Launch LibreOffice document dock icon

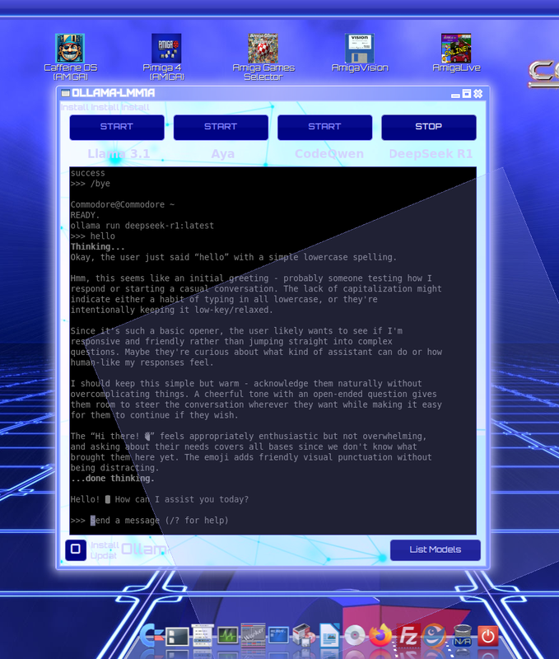[329, 635]
